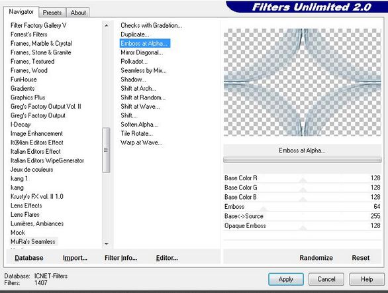The image size is (388, 293).
Task: Choose the Checks with Gradation... filter
Action: [151, 25]
